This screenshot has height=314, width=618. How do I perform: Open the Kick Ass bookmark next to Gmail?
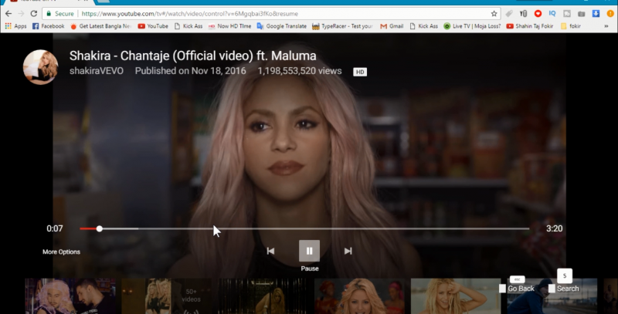point(423,26)
